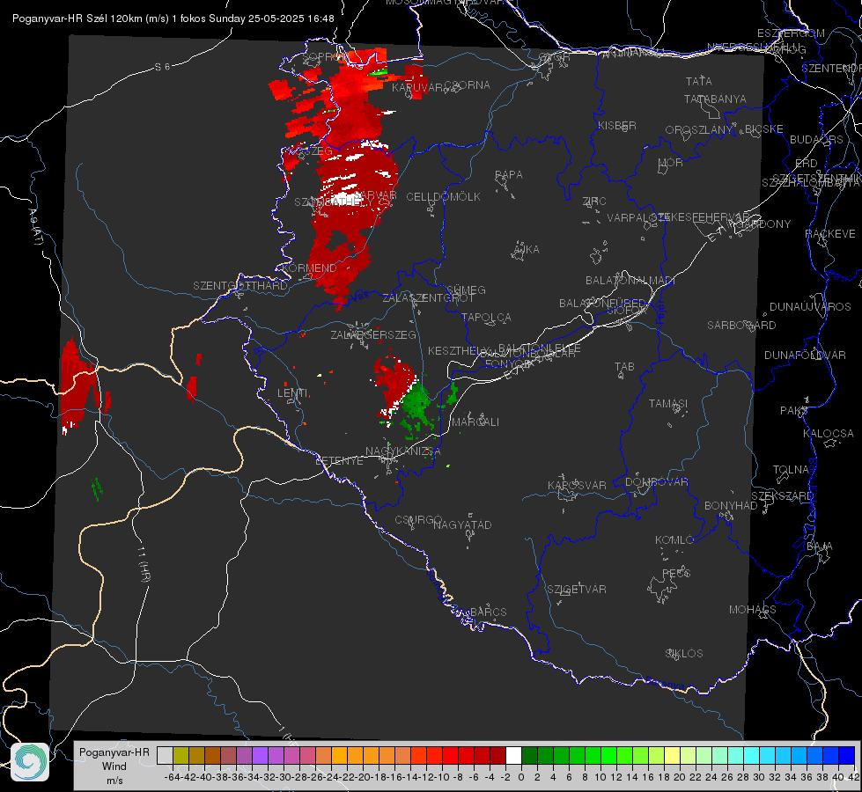Click the SÜMEG city label
This screenshot has height=792, width=862.
tap(466, 290)
